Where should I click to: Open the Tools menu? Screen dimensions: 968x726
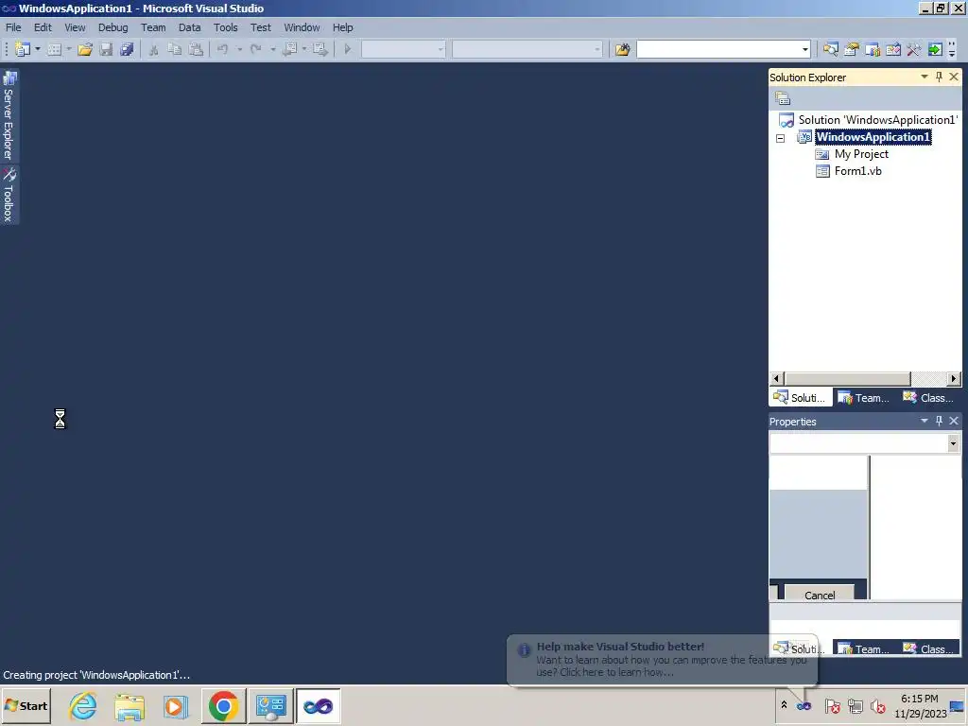[225, 27]
